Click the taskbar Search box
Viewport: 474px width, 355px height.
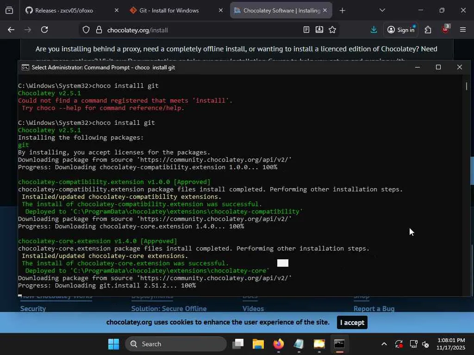coord(175,344)
